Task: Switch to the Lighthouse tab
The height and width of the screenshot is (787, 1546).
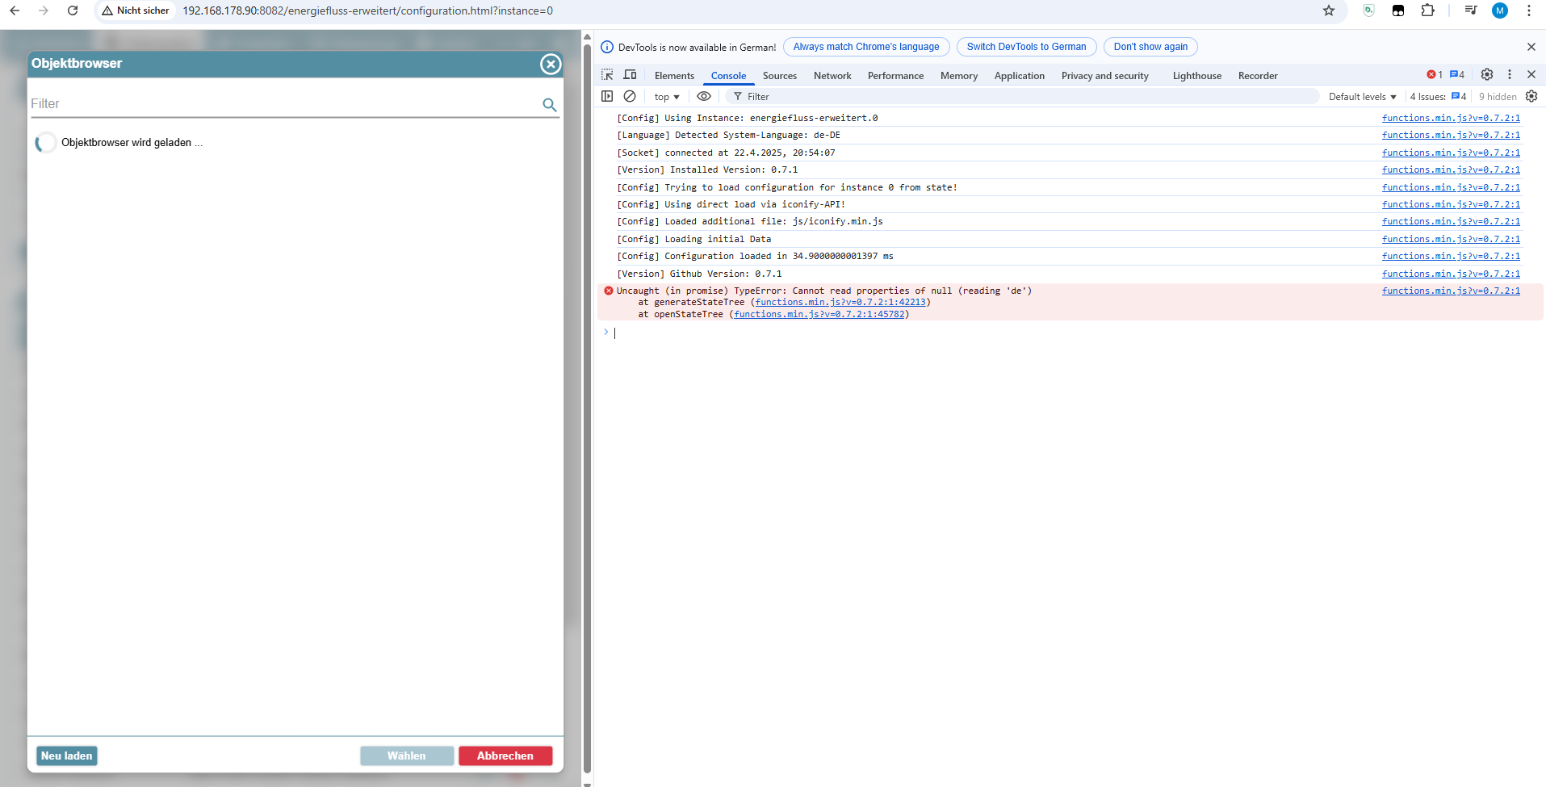Action: coord(1197,76)
